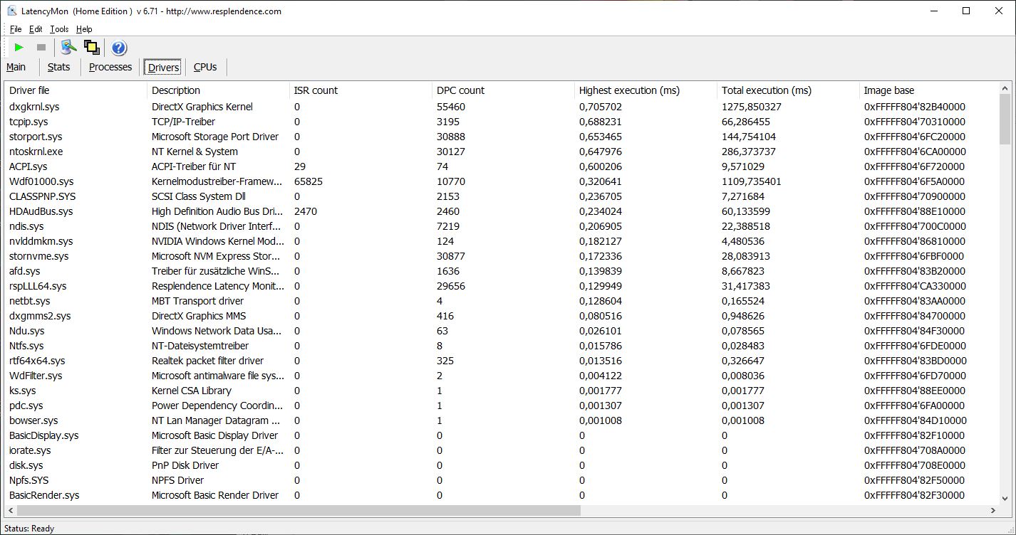Click the ISR count value 65825
1016x535 pixels.
(309, 181)
